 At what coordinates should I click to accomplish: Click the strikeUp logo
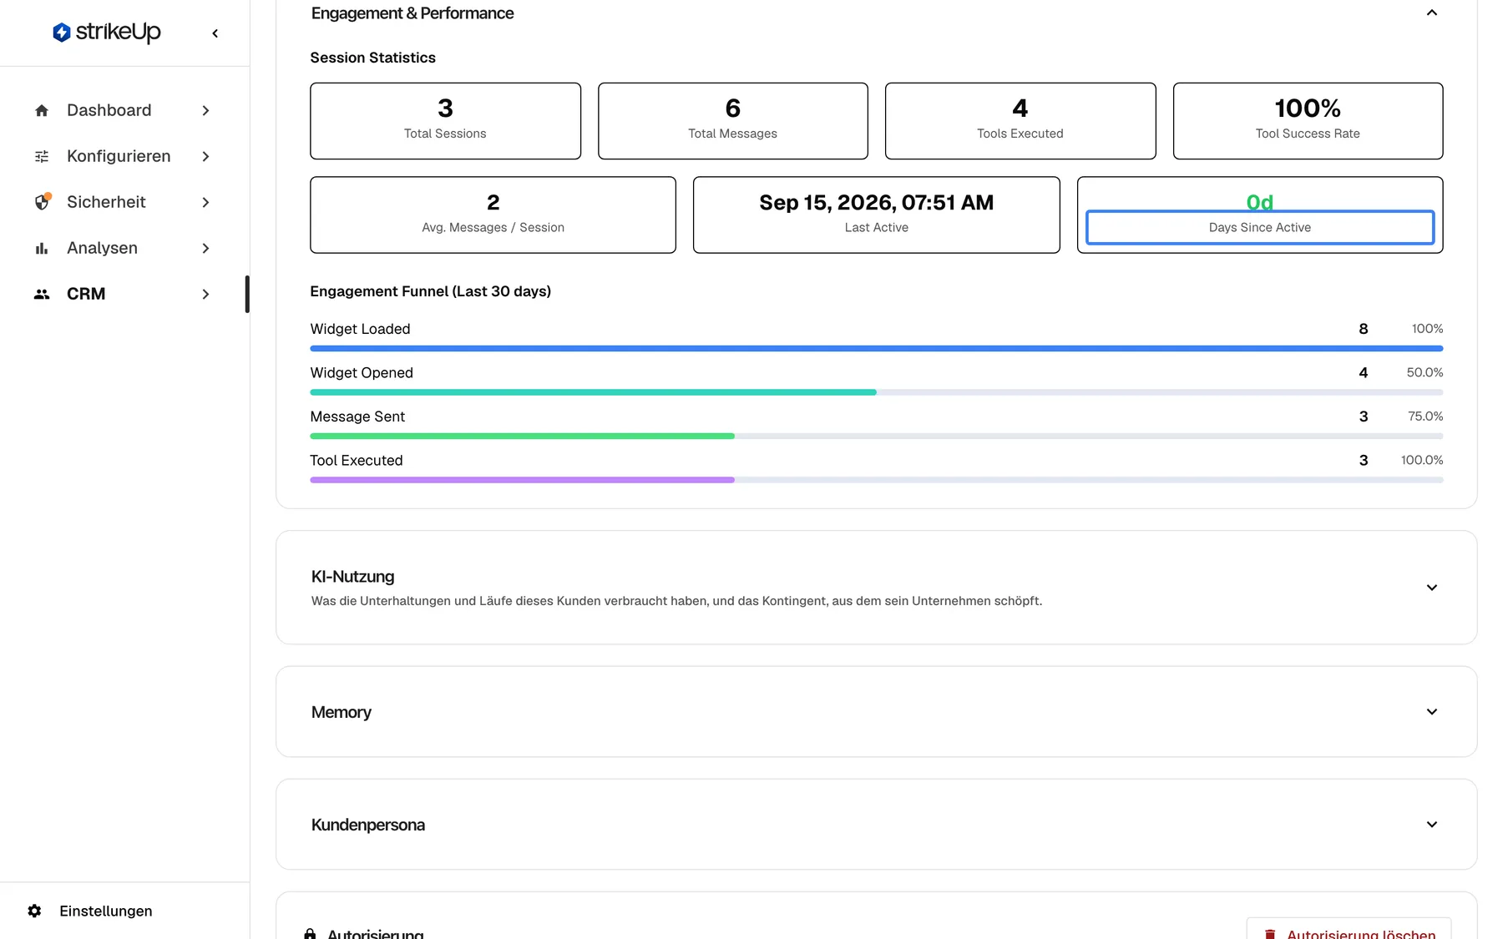point(106,33)
